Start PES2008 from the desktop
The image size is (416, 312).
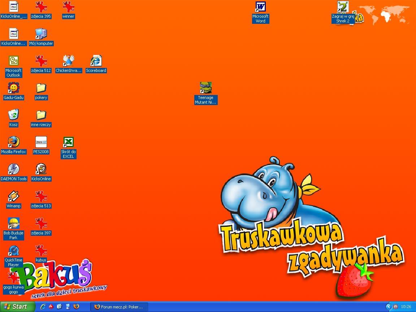coord(41,145)
